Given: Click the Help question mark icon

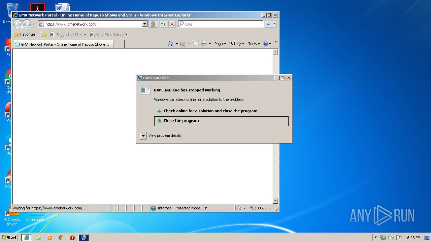Looking at the screenshot, I should point(265,44).
